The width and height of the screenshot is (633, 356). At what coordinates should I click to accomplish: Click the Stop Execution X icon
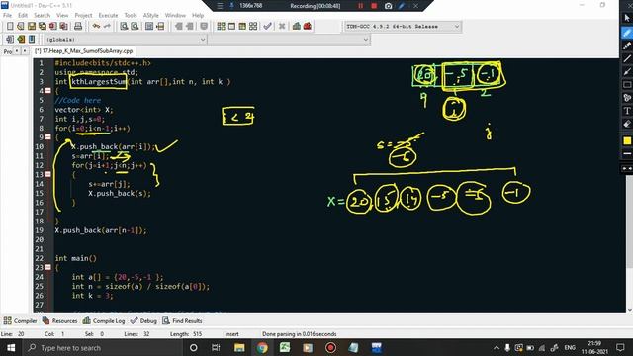pos(282,27)
